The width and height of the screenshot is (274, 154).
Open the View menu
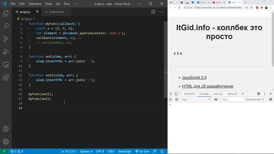coord(49,4)
